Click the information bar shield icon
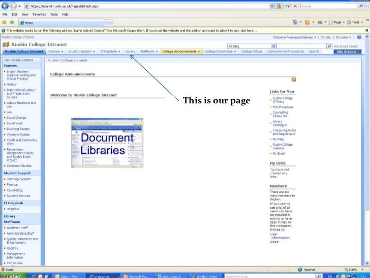 click(3, 31)
